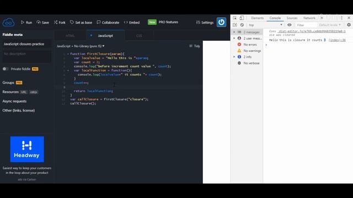Toggle the Private fiddle switch
This screenshot has width=353, height=198.
(x=6, y=69)
